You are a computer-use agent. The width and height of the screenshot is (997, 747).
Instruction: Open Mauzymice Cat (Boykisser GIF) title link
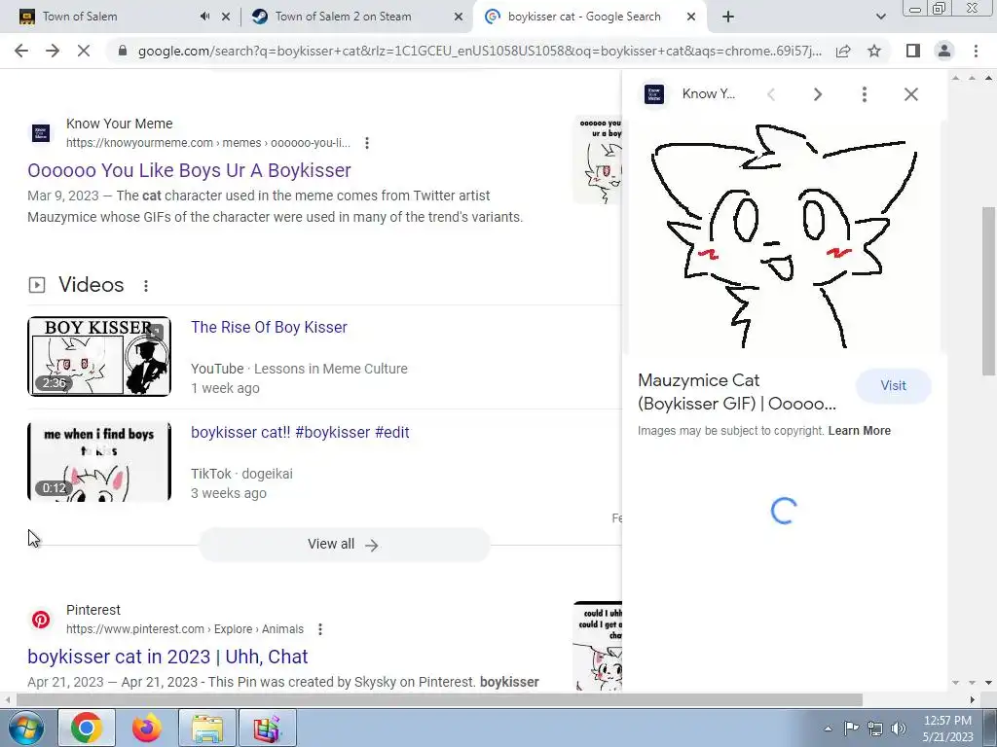point(737,392)
